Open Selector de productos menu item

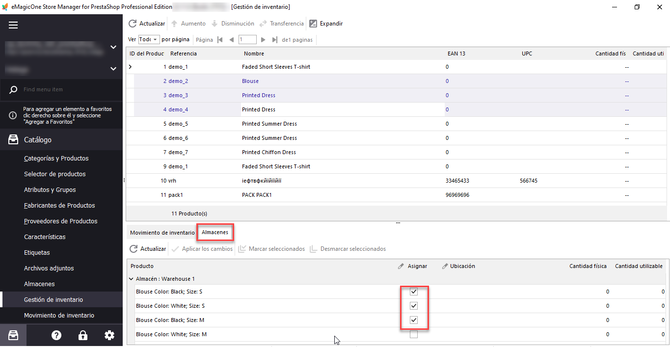55,174
